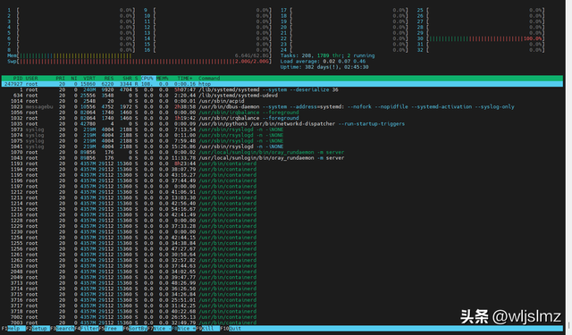Viewport: 572px width, 335px height.
Task: Click the Tasks: 208 summary line
Action: [328, 55]
